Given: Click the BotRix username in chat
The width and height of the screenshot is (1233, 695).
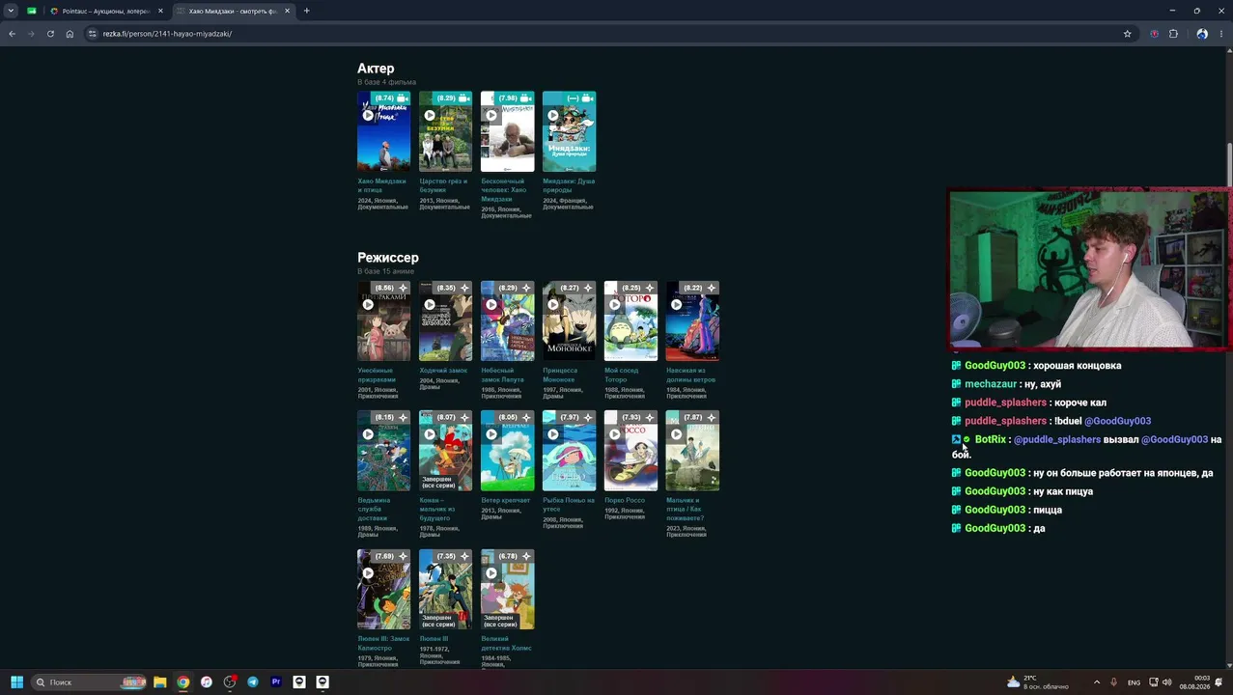Looking at the screenshot, I should click(991, 439).
